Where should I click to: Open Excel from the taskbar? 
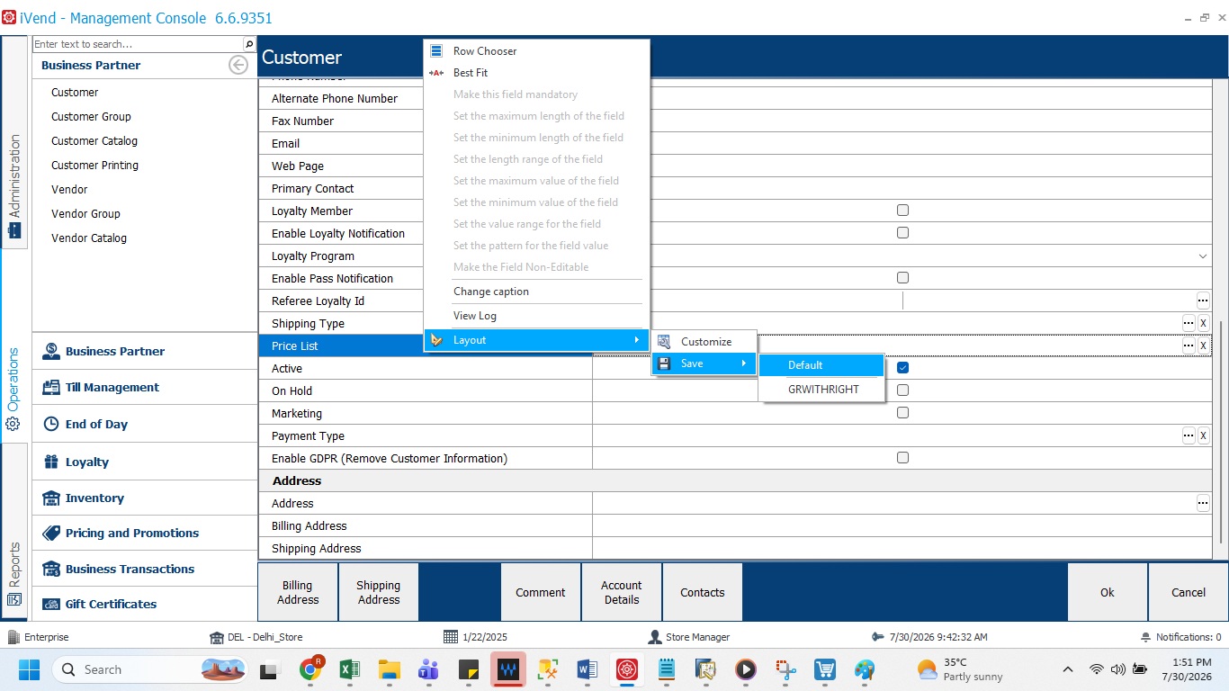(x=350, y=669)
